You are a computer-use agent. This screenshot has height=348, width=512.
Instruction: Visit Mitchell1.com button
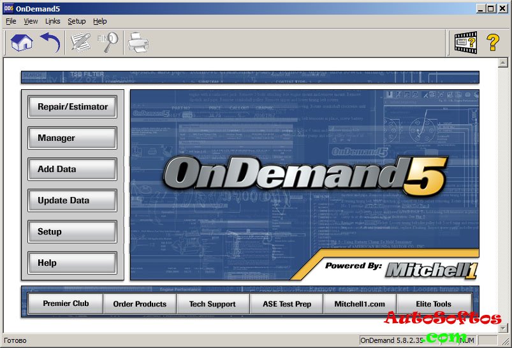[x=360, y=304]
